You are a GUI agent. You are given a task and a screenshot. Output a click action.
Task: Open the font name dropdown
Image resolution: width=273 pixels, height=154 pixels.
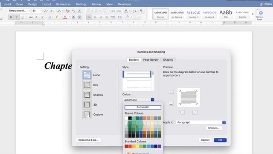pos(29,11)
